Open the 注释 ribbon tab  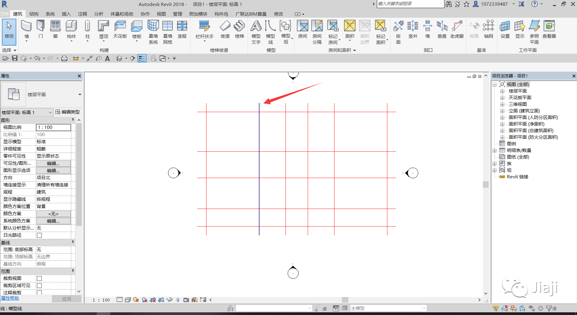(x=82, y=14)
